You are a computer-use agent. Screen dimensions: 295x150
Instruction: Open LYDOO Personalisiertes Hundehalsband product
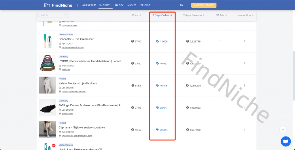tap(91, 61)
